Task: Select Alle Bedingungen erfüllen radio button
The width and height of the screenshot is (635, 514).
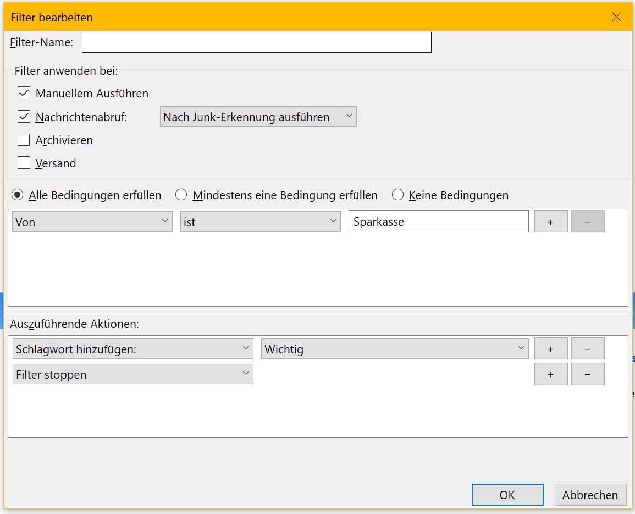Action: (x=18, y=195)
